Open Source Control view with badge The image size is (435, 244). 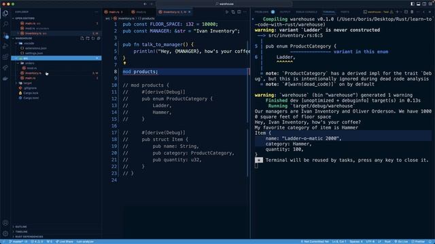pos(5,35)
